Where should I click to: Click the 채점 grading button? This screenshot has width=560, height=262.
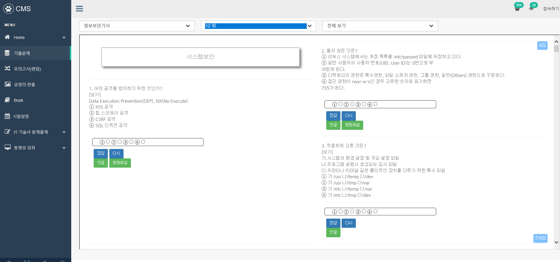click(542, 45)
